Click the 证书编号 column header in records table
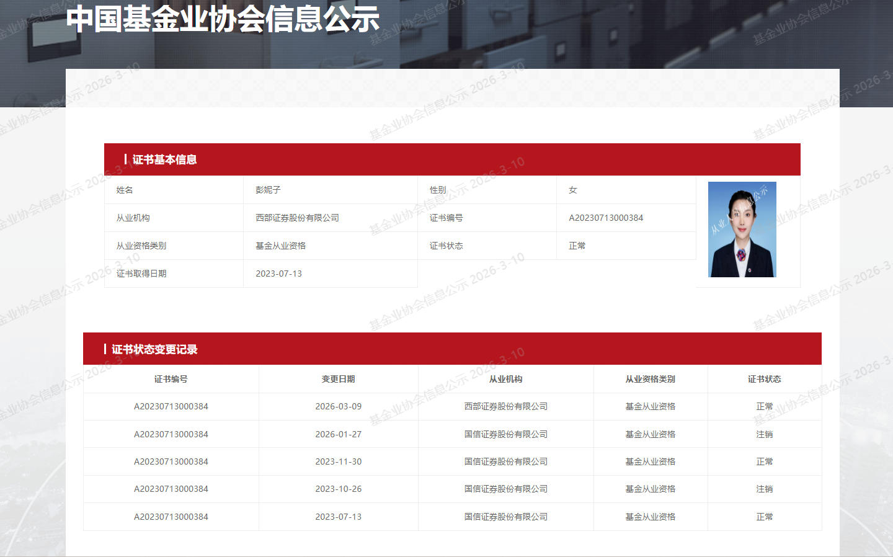893x557 pixels. coord(171,379)
